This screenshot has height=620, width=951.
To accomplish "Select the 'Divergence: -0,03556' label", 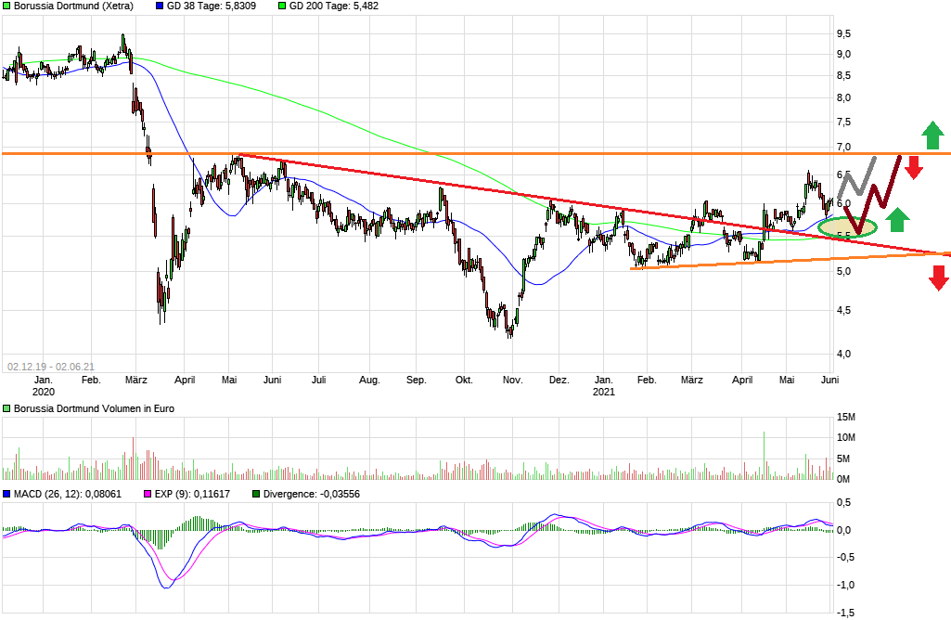I will pyautogui.click(x=312, y=495).
